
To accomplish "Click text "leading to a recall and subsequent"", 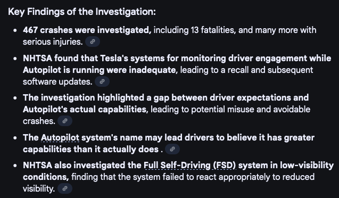I will (x=246, y=70).
